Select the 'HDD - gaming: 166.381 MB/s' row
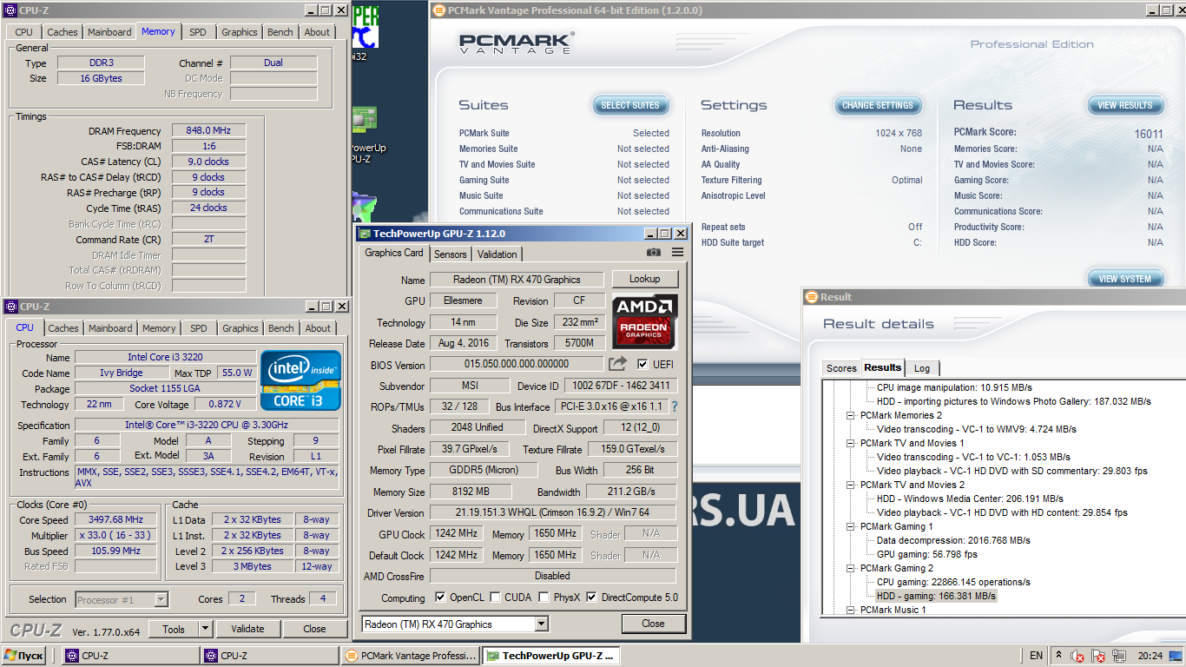The height and width of the screenshot is (667, 1186). pyautogui.click(x=936, y=596)
